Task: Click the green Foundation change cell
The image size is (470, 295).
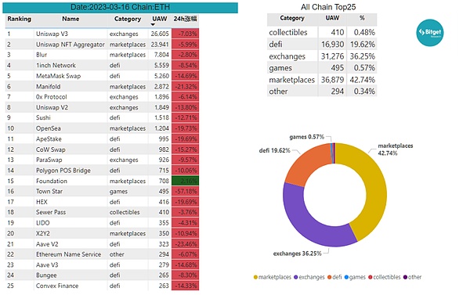Action: tap(185, 181)
